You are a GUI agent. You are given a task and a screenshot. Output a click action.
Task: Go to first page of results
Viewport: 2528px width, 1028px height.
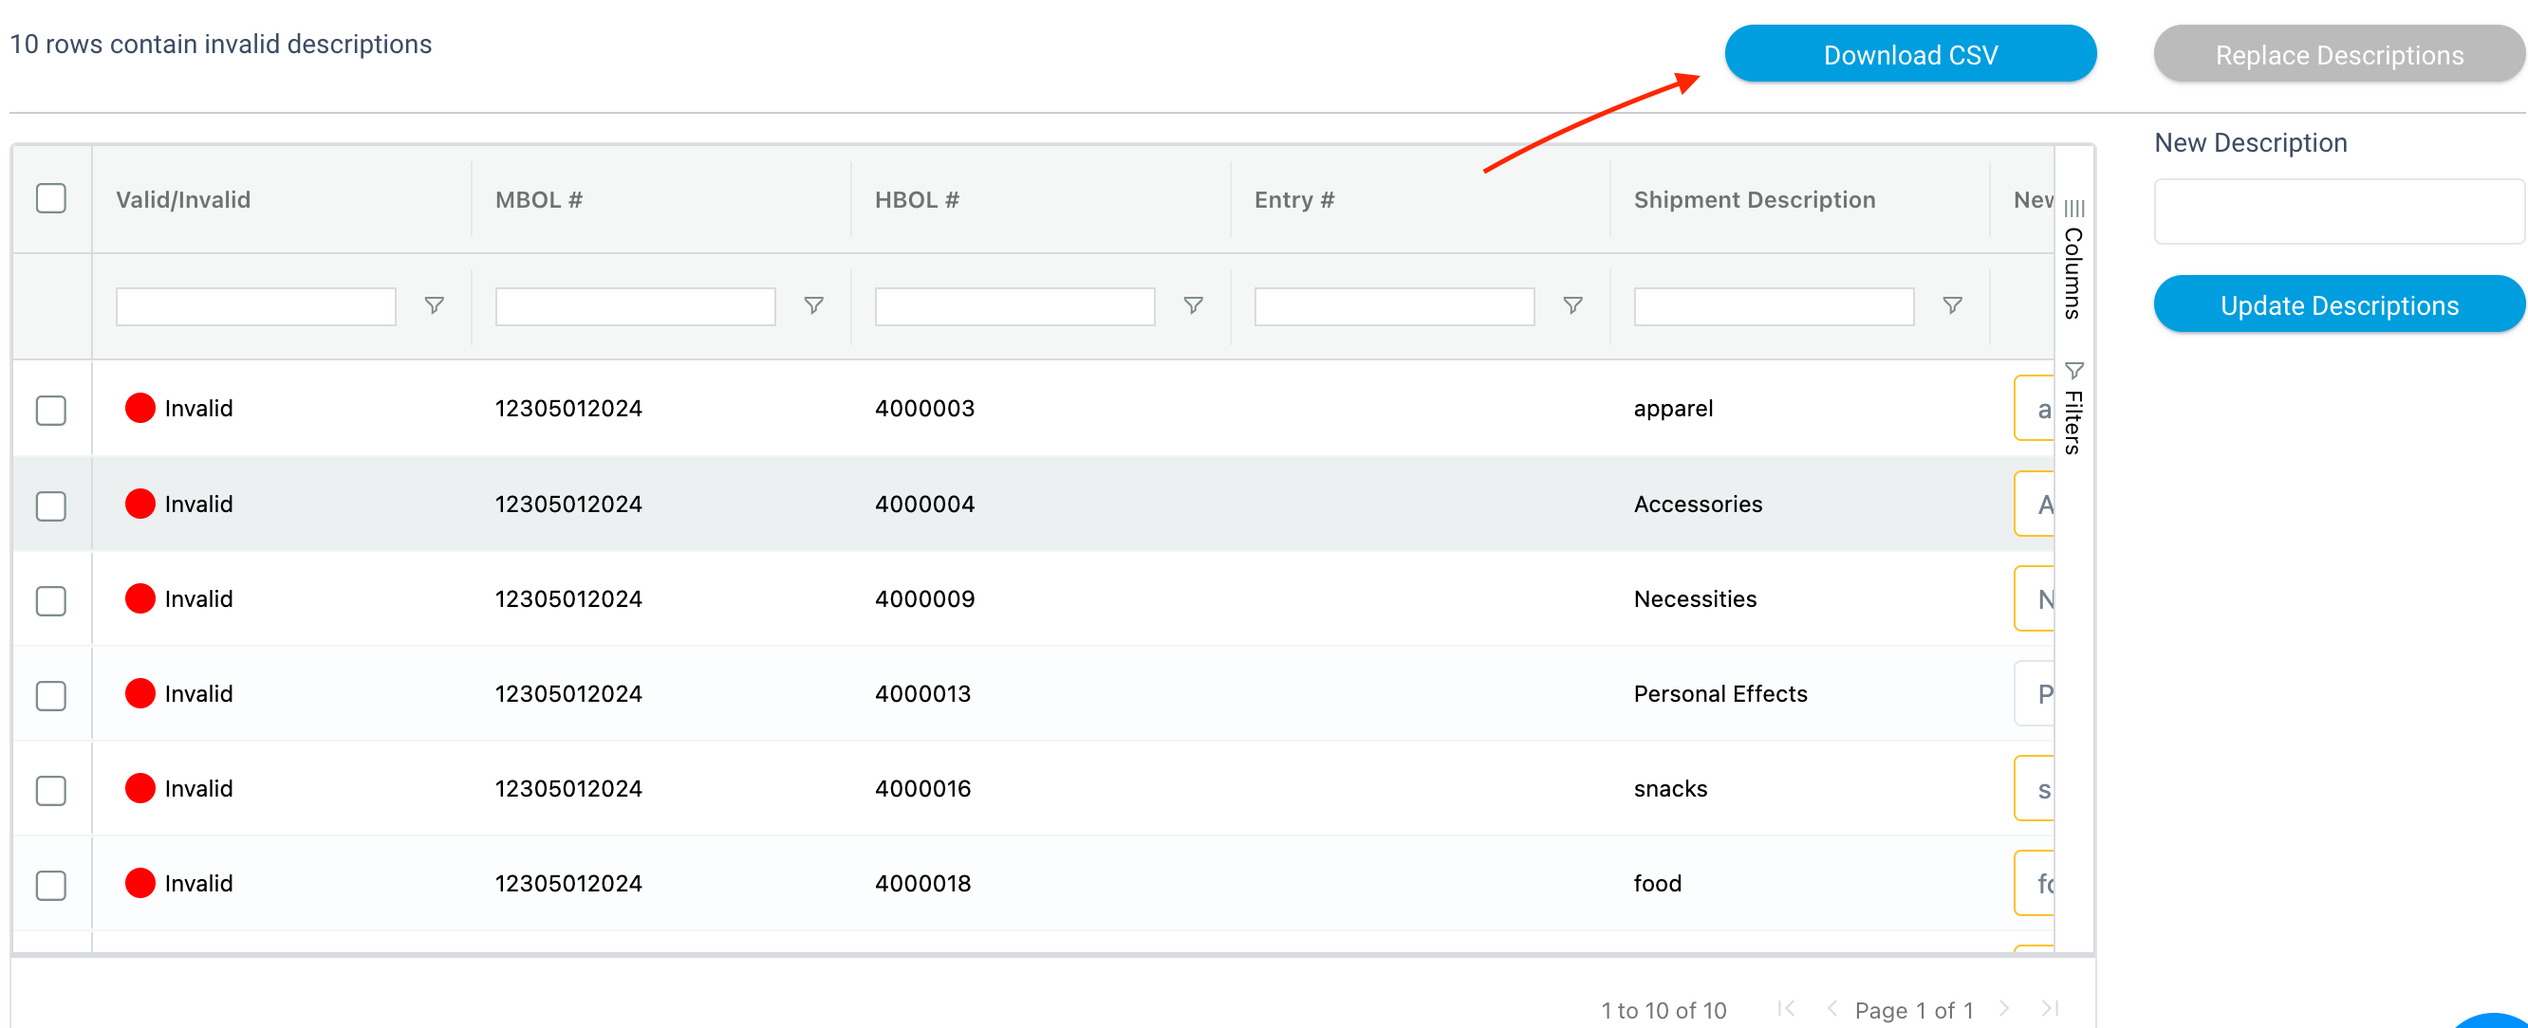(x=1786, y=1008)
